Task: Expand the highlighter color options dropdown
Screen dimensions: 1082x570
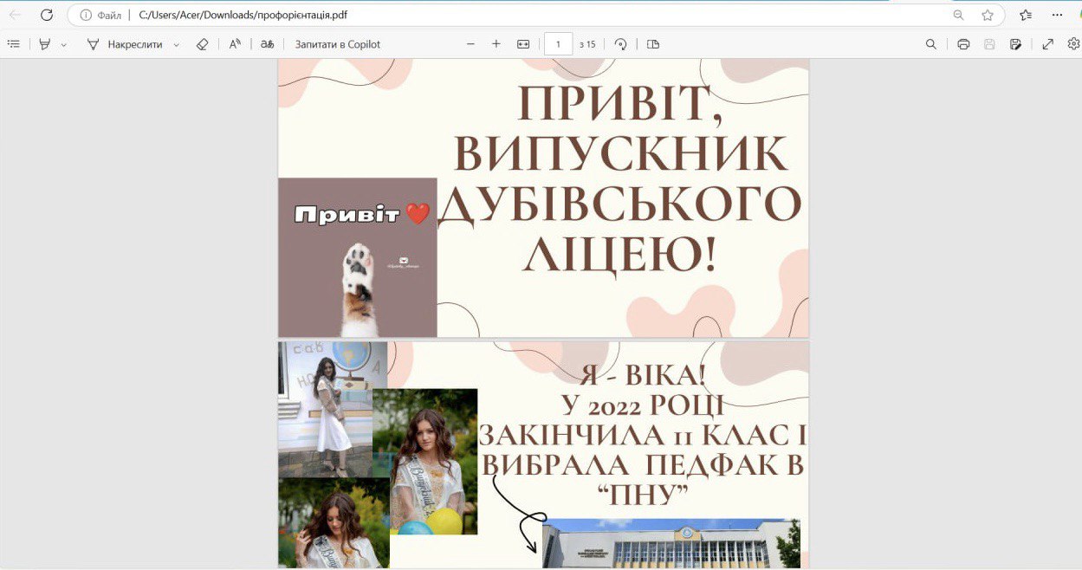Action: pyautogui.click(x=64, y=45)
